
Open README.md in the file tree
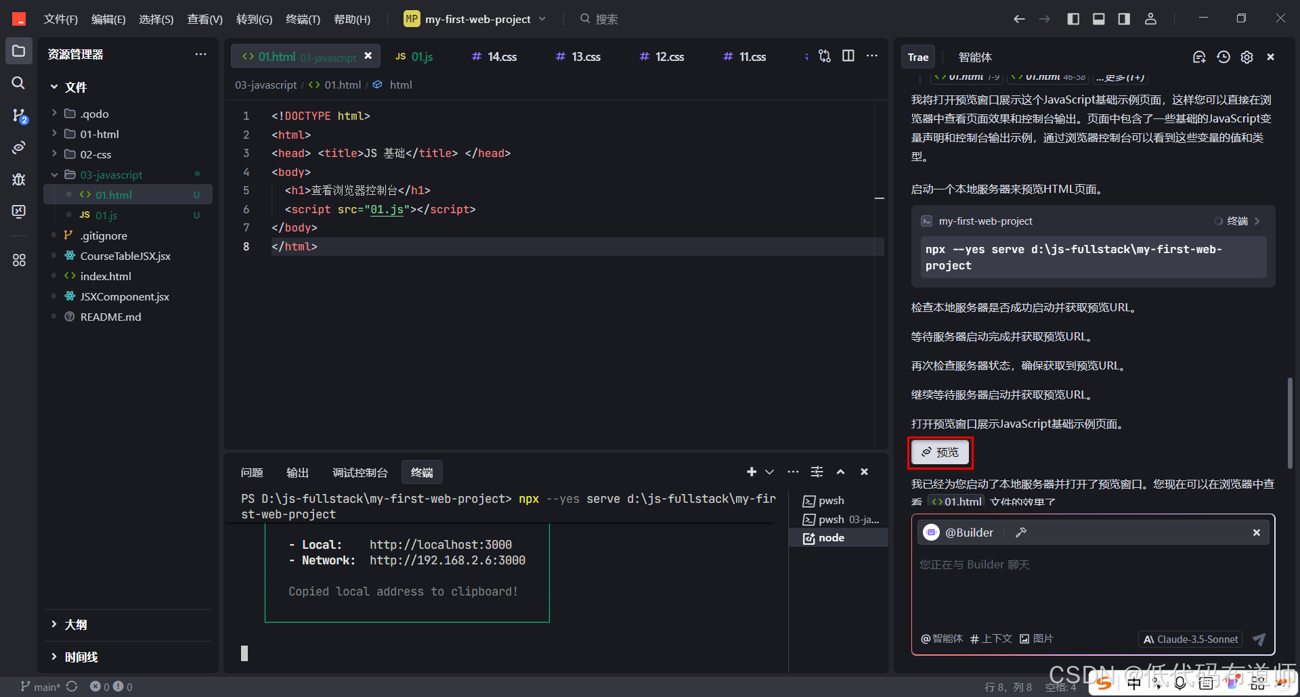click(110, 317)
